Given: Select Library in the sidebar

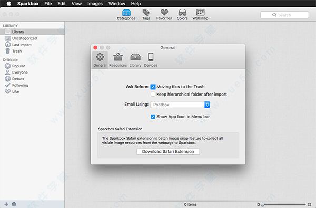Looking at the screenshot, I should pyautogui.click(x=32, y=32).
